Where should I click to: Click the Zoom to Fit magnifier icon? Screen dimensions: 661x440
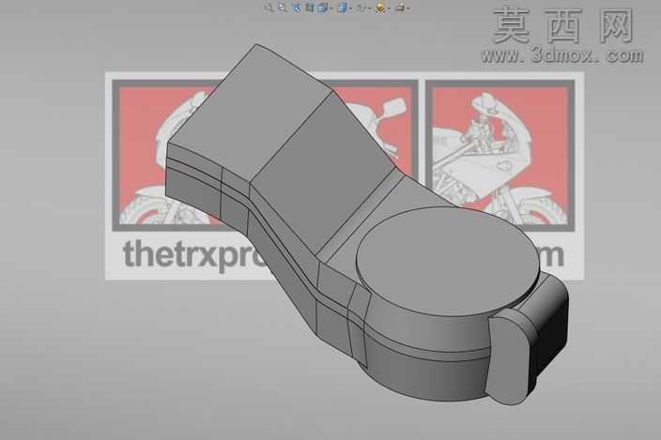269,8
